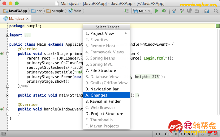Image resolution: width=220 pixels, height=137 pixels.
Task: Open the Compare/Show History toolbar icon
Action: 189,11
